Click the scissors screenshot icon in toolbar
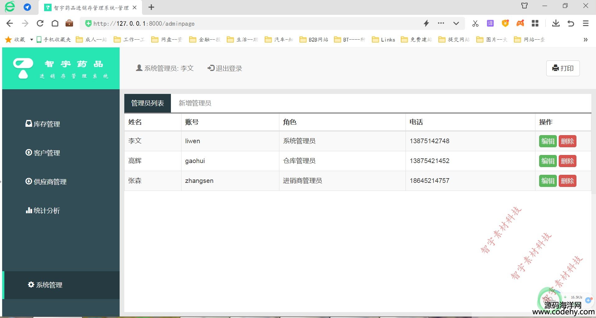 click(475, 24)
